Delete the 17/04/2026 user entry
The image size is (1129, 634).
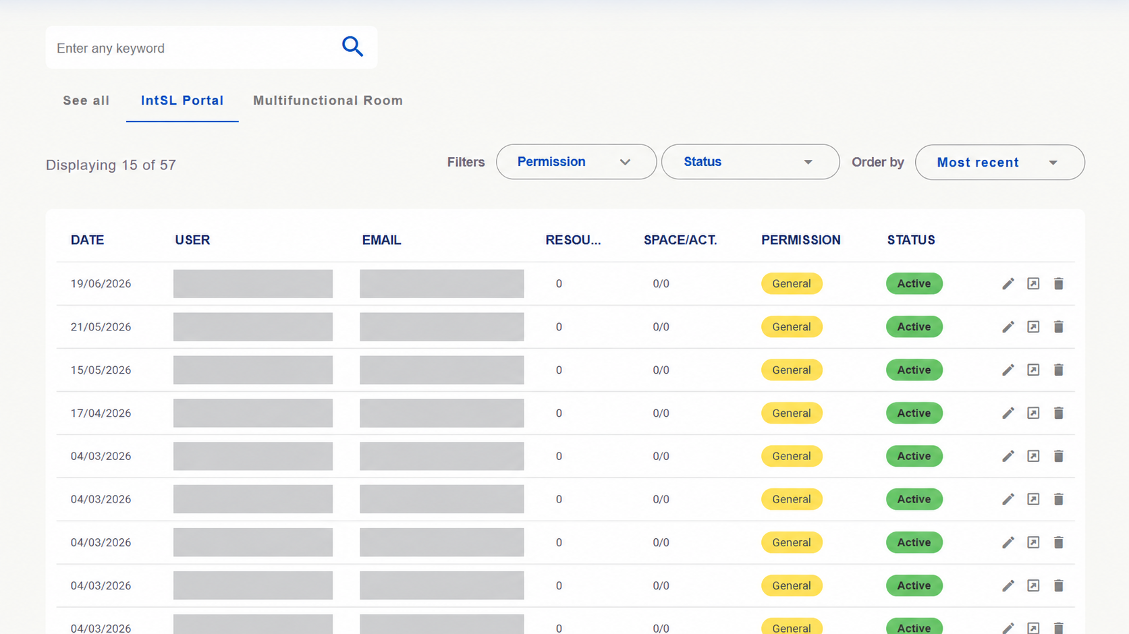(1059, 413)
